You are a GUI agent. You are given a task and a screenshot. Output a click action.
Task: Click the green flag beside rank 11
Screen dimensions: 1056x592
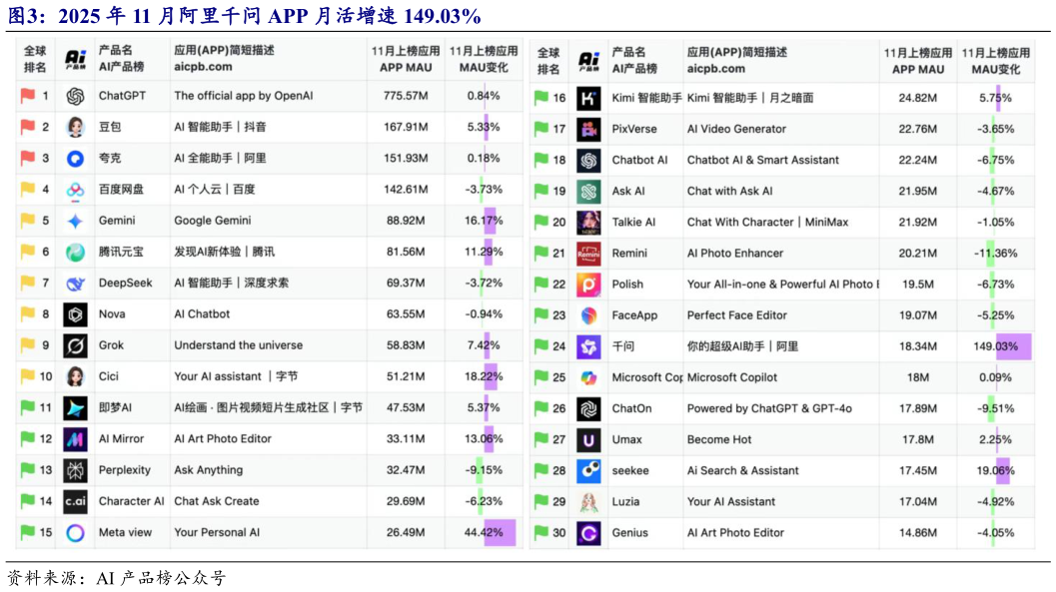pos(28,407)
